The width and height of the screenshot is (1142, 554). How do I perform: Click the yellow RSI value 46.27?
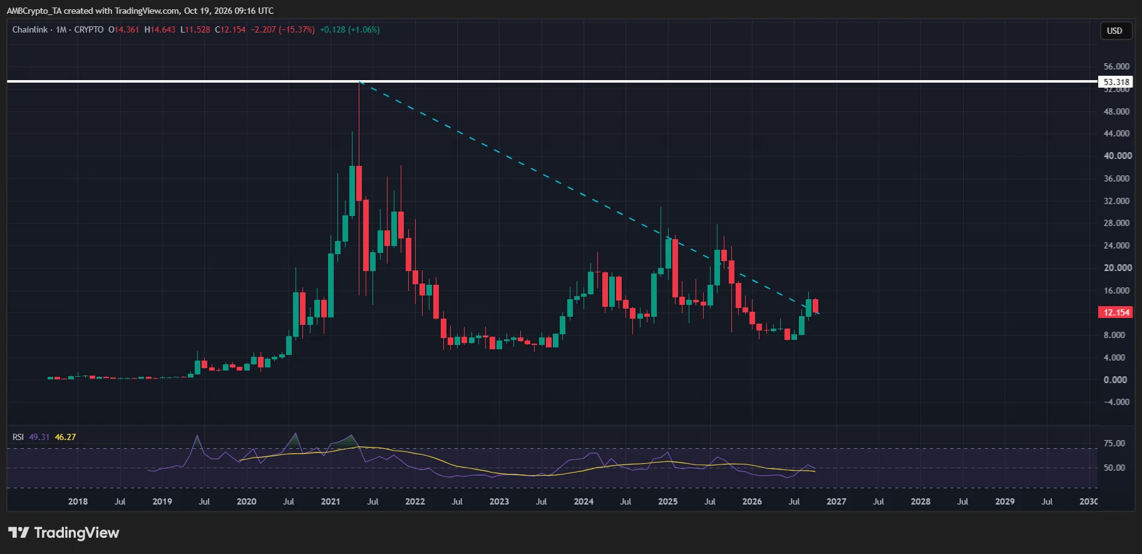click(x=65, y=437)
